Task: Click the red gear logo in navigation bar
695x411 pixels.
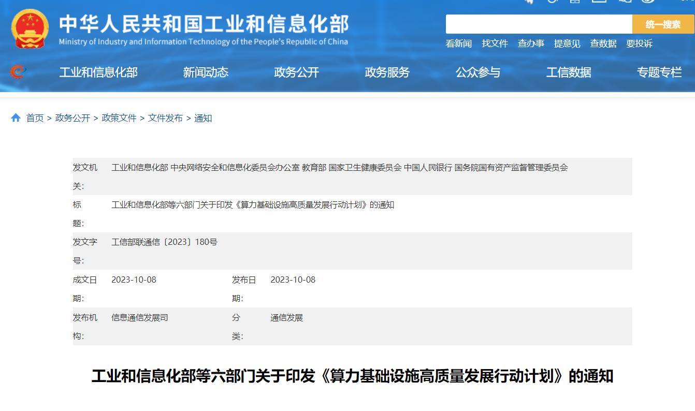Action: [x=18, y=72]
